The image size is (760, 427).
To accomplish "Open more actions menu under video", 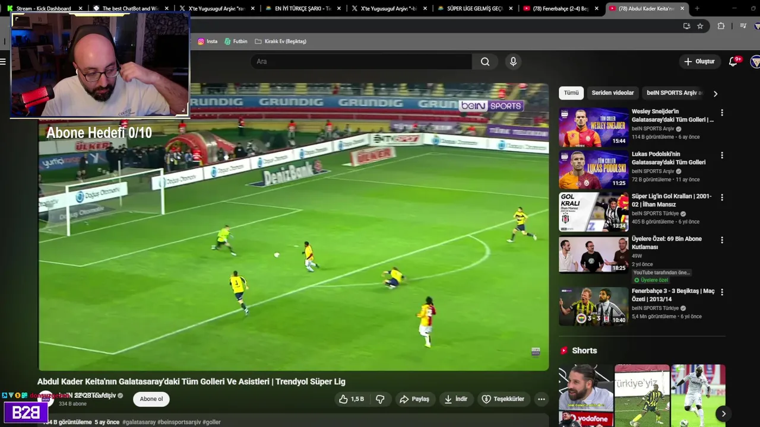I will coord(541,399).
